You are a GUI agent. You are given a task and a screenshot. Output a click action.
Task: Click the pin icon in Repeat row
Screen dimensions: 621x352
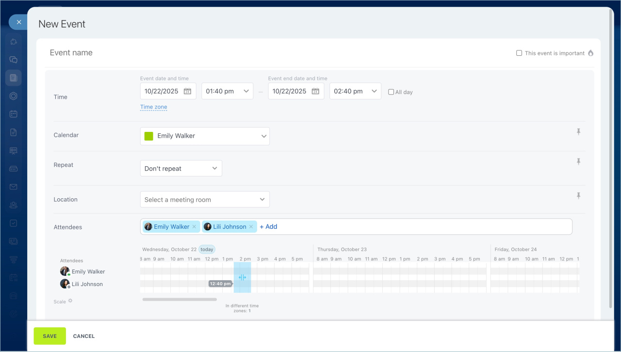coord(578,161)
